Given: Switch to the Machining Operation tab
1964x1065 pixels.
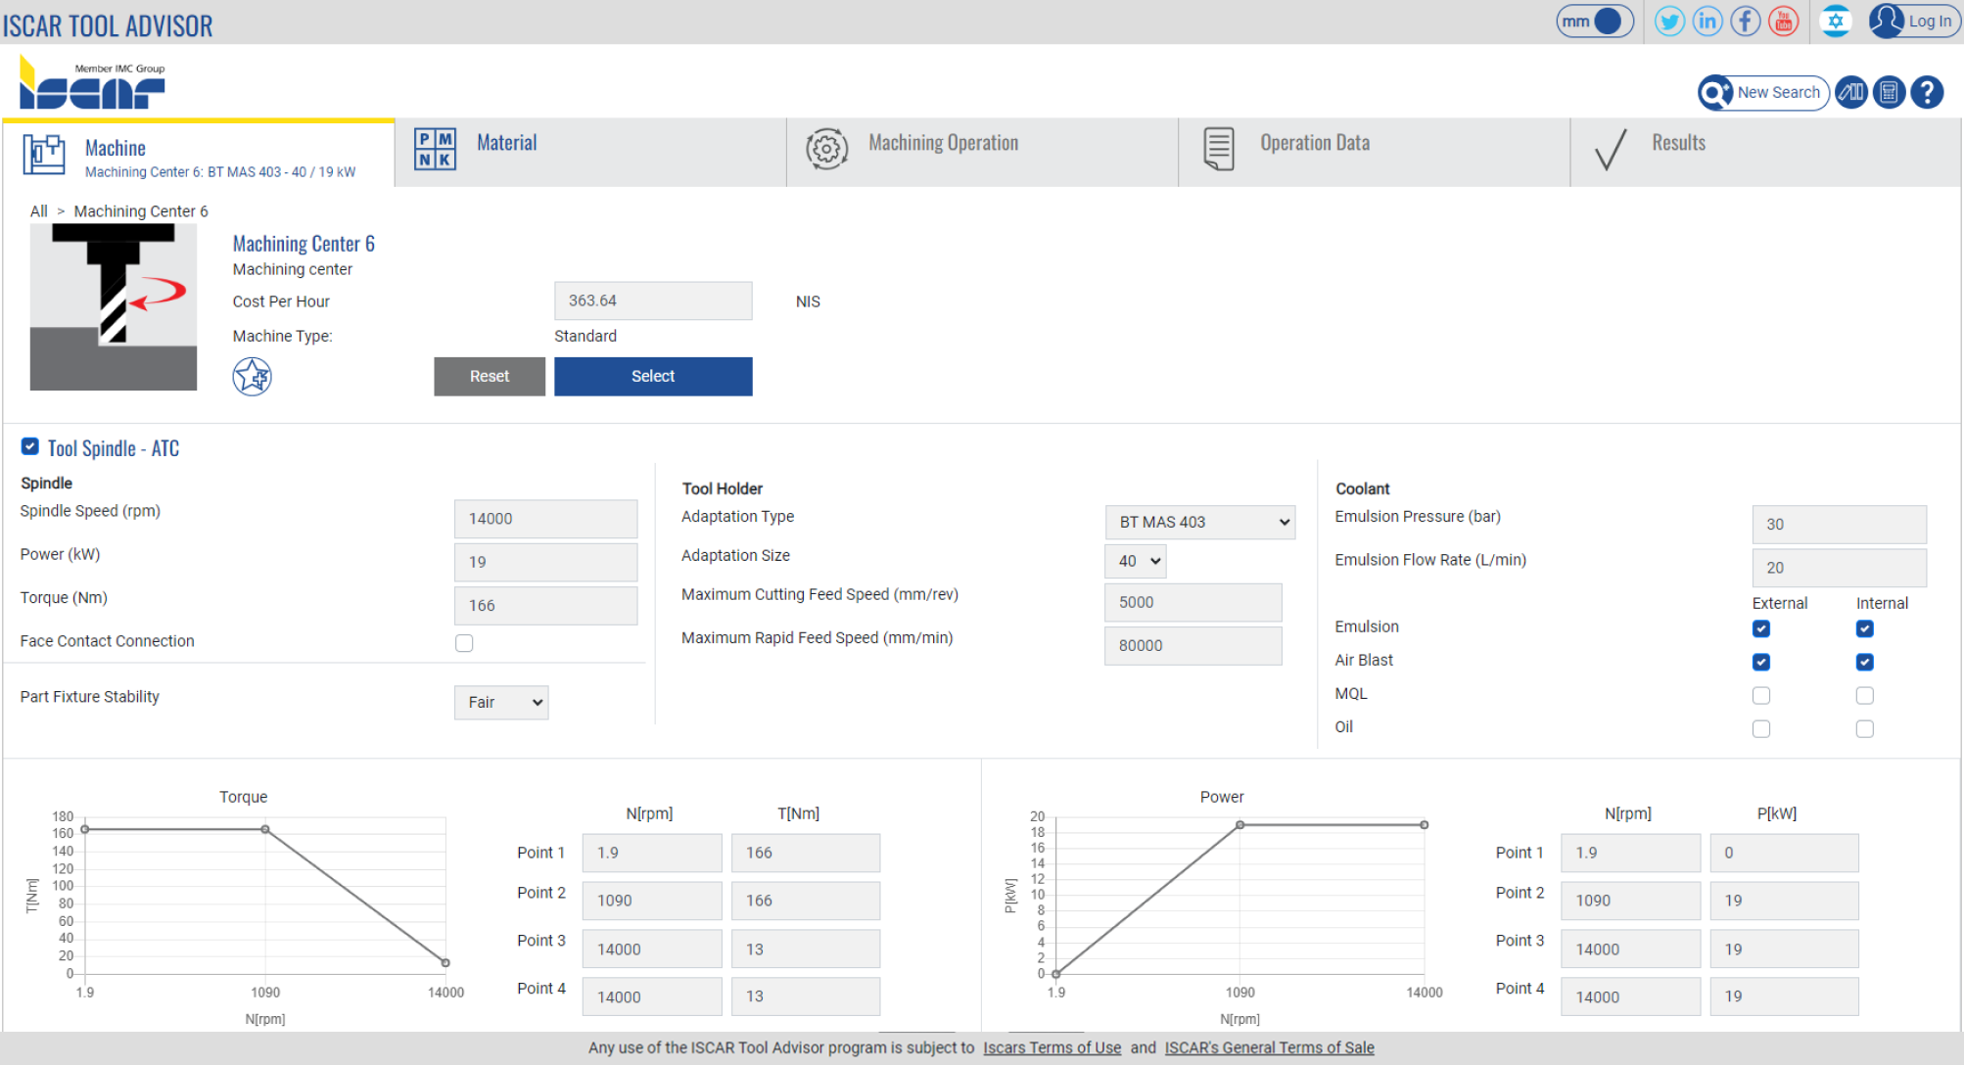Looking at the screenshot, I should point(982,154).
